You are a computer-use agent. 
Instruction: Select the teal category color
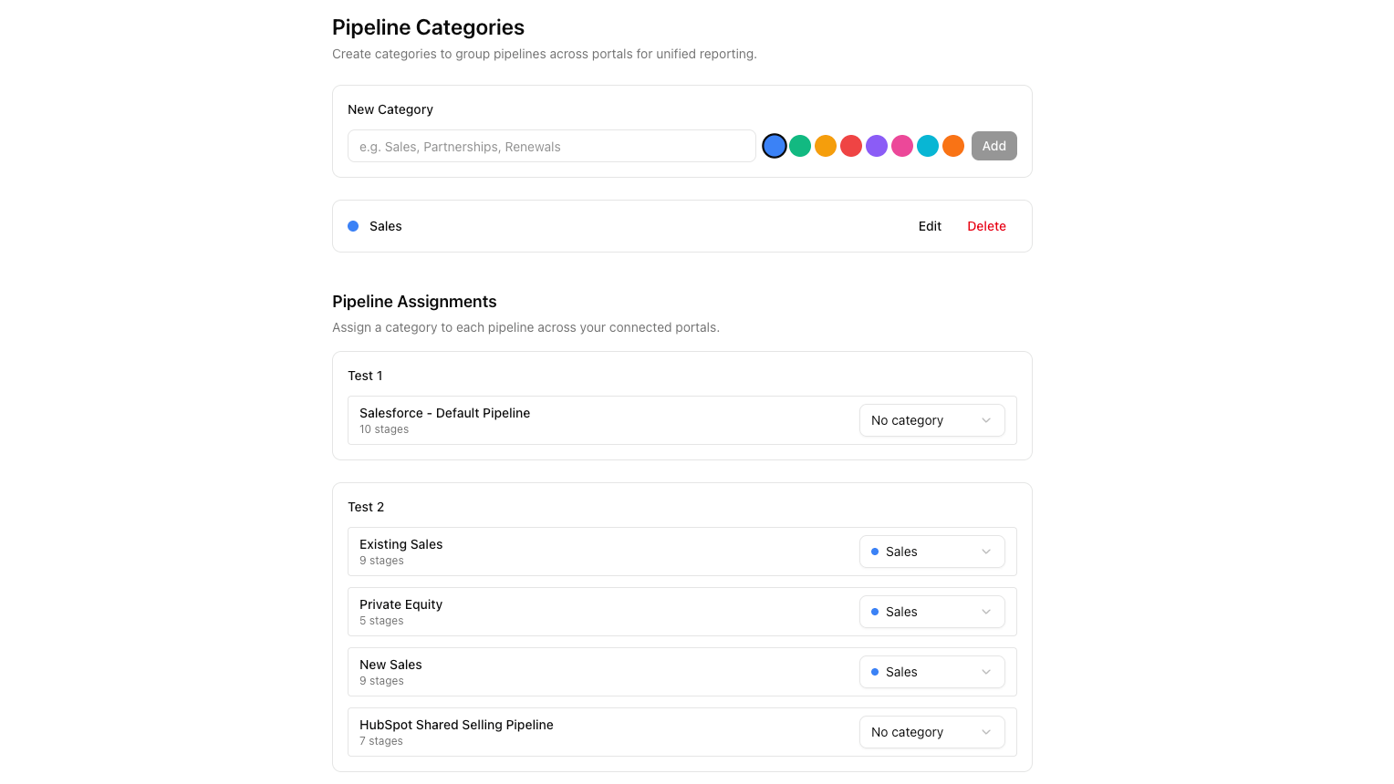pyautogui.click(x=928, y=145)
